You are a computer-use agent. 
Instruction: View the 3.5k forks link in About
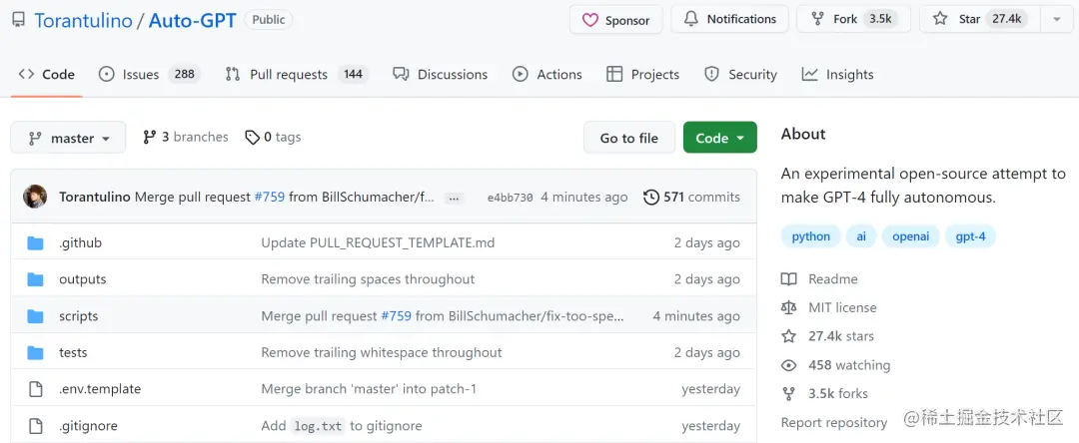click(825, 393)
